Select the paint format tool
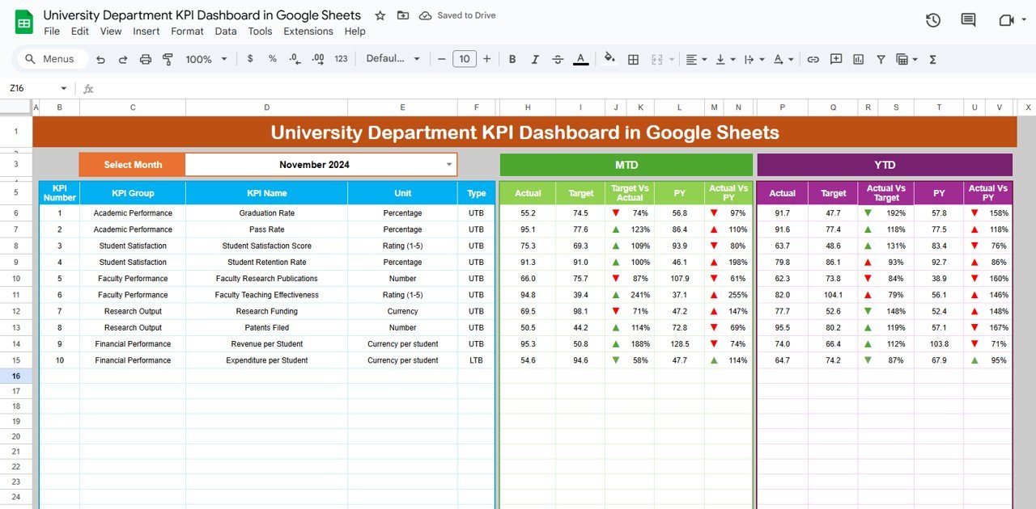1036x509 pixels. click(168, 58)
